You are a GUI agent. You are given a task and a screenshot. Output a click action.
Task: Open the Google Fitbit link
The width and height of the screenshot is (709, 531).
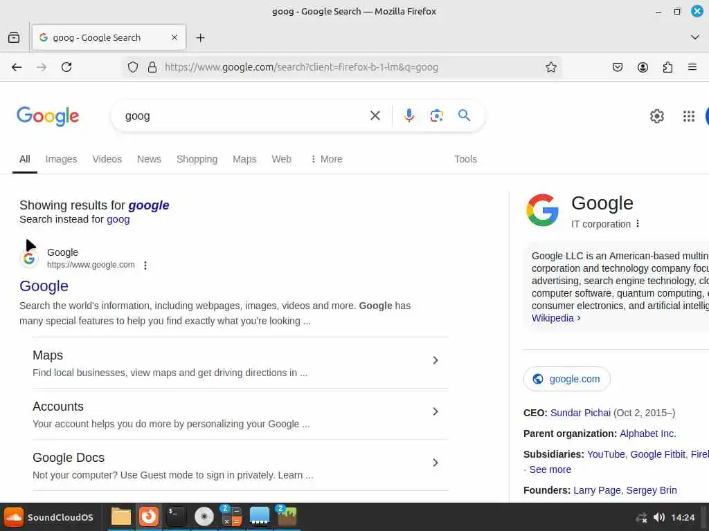(x=658, y=455)
